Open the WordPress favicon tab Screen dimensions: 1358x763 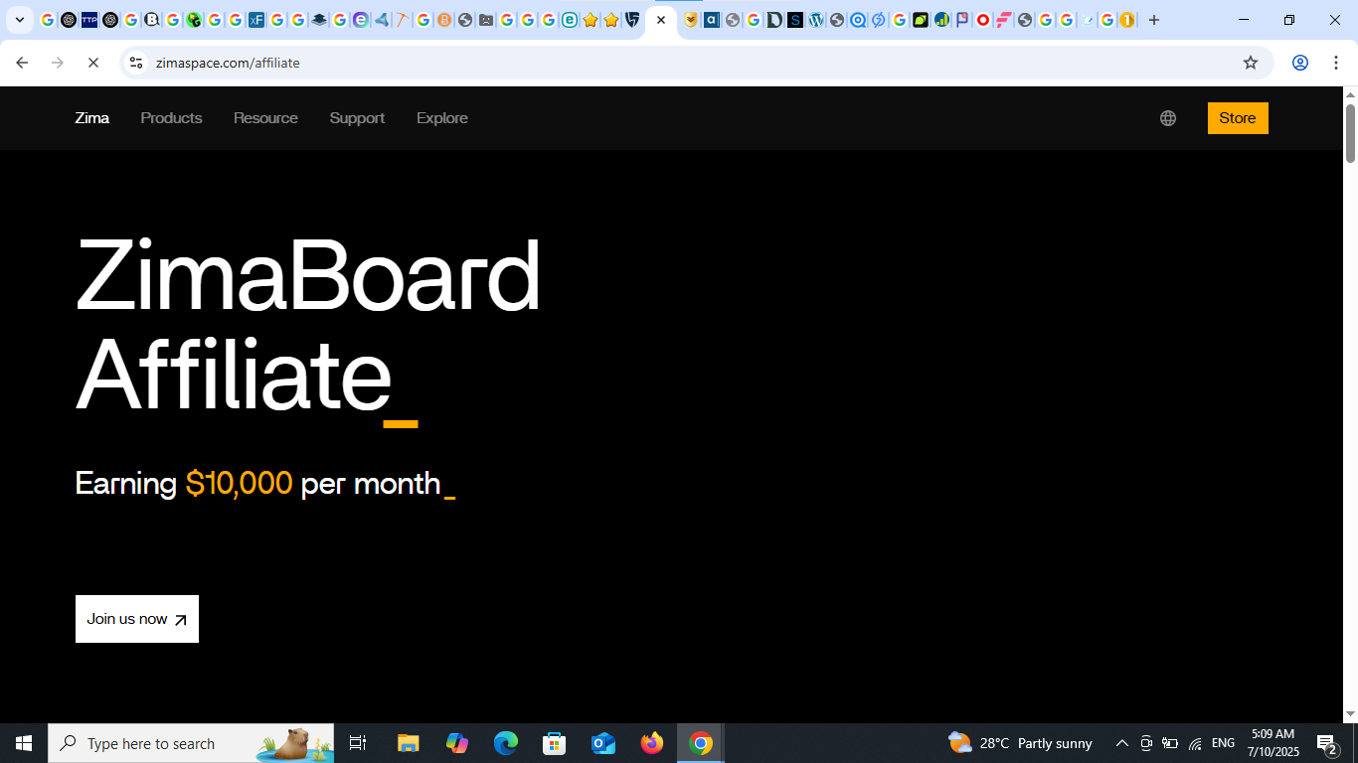tap(816, 20)
